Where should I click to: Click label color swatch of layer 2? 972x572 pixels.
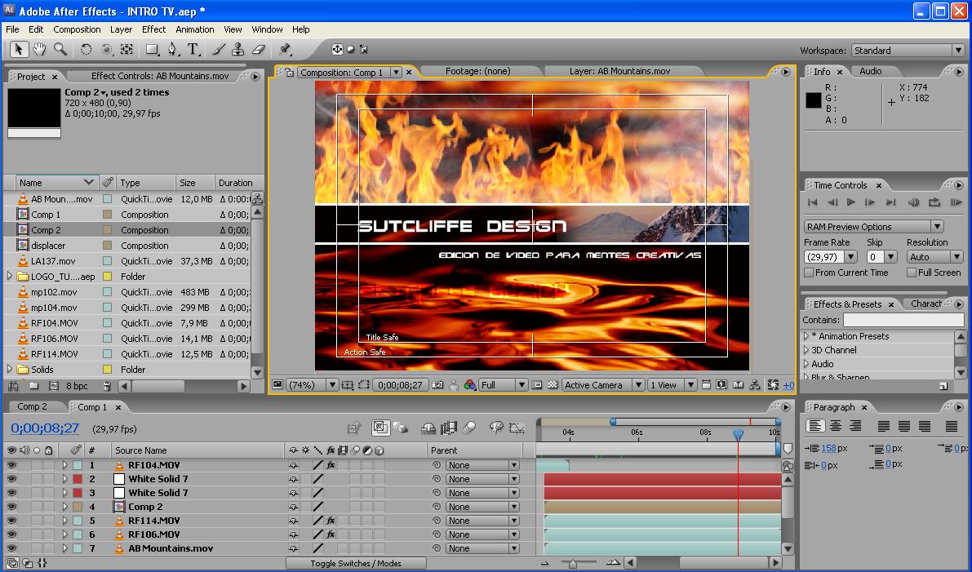78,478
